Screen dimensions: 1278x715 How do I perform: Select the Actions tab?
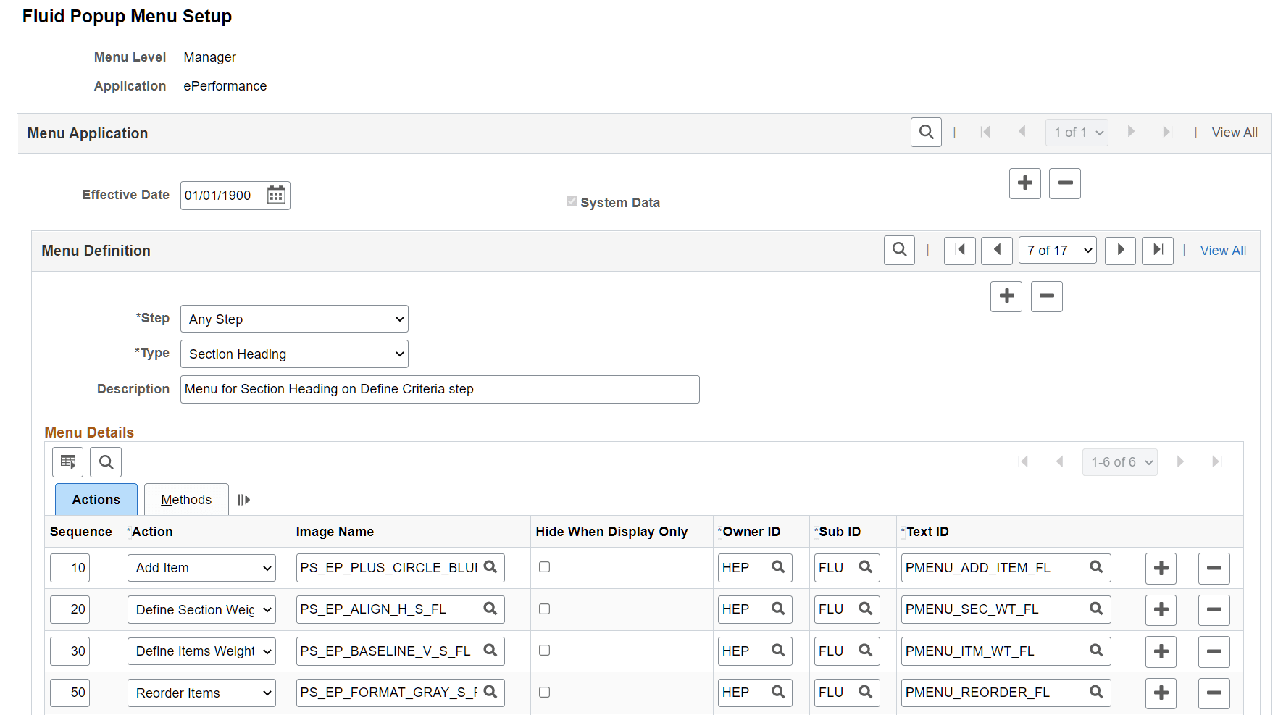point(95,499)
